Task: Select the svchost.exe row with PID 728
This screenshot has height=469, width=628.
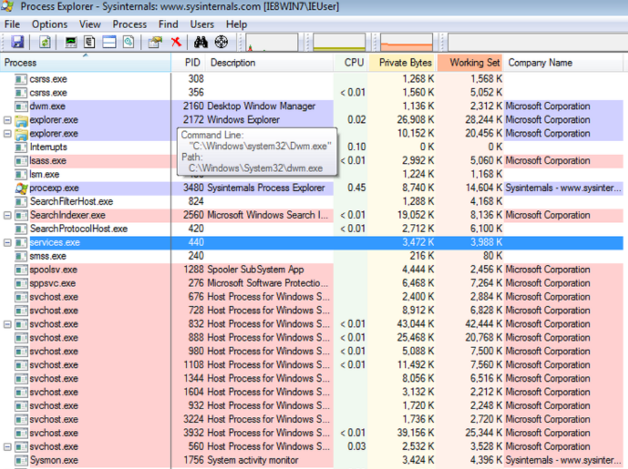Action: click(x=312, y=310)
